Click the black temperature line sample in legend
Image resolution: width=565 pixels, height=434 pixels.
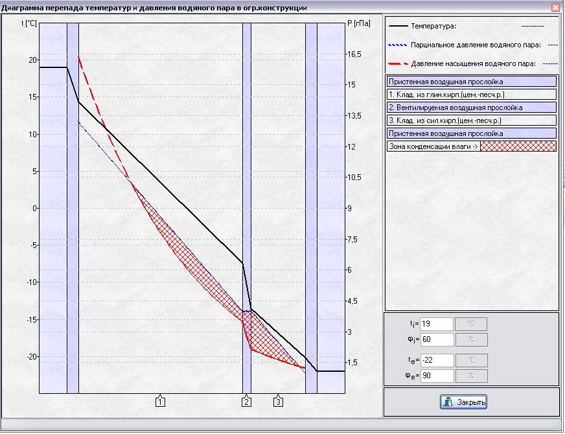(x=398, y=26)
